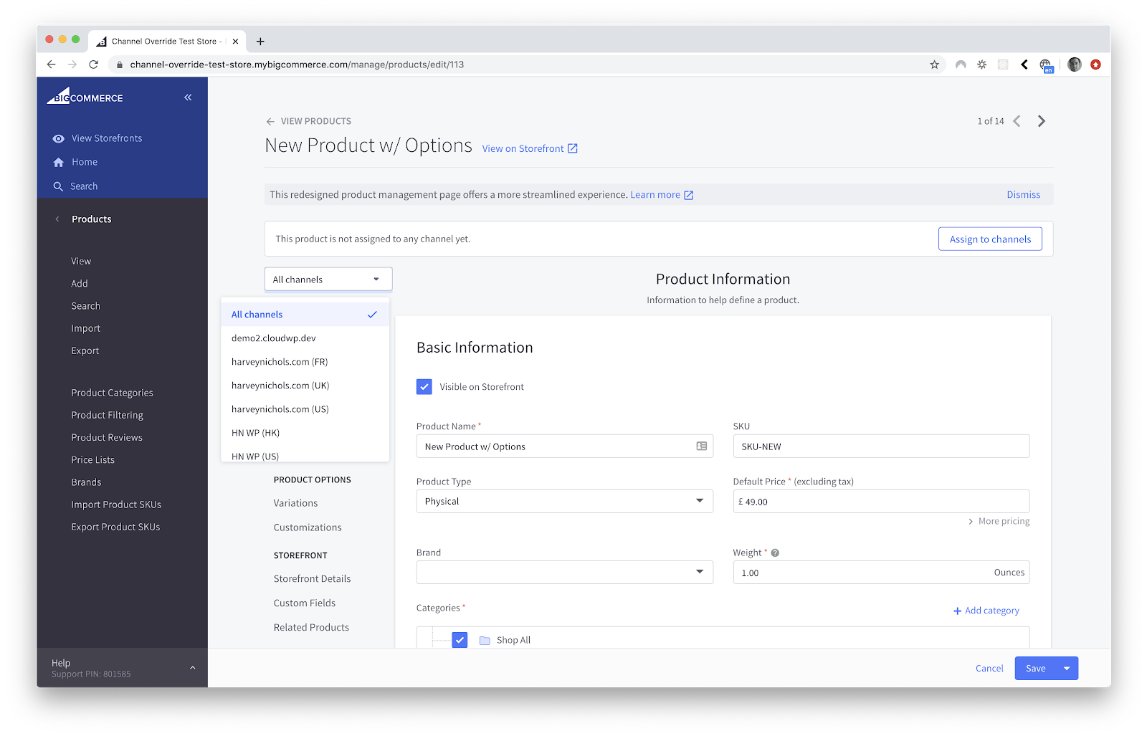Viewport: 1147px width, 736px height.
Task: Reload the browser page
Action: pos(93,64)
